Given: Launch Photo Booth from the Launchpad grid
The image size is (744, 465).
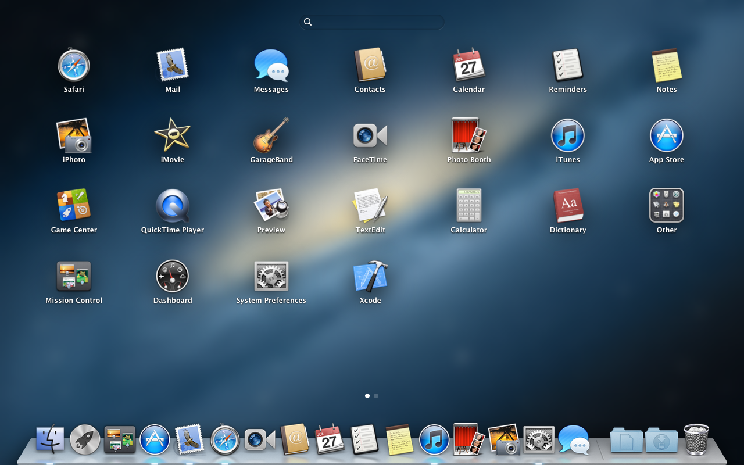Looking at the screenshot, I should [x=469, y=135].
